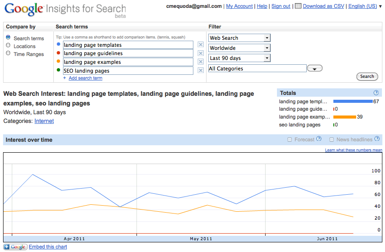Open the News headlines help icon
385x252 pixels.
[377, 139]
